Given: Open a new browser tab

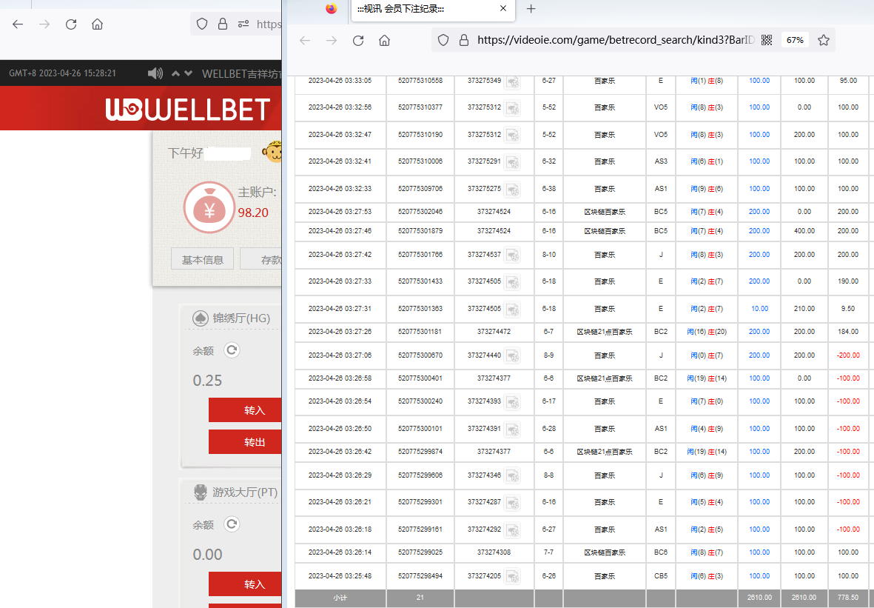Looking at the screenshot, I should pos(531,9).
